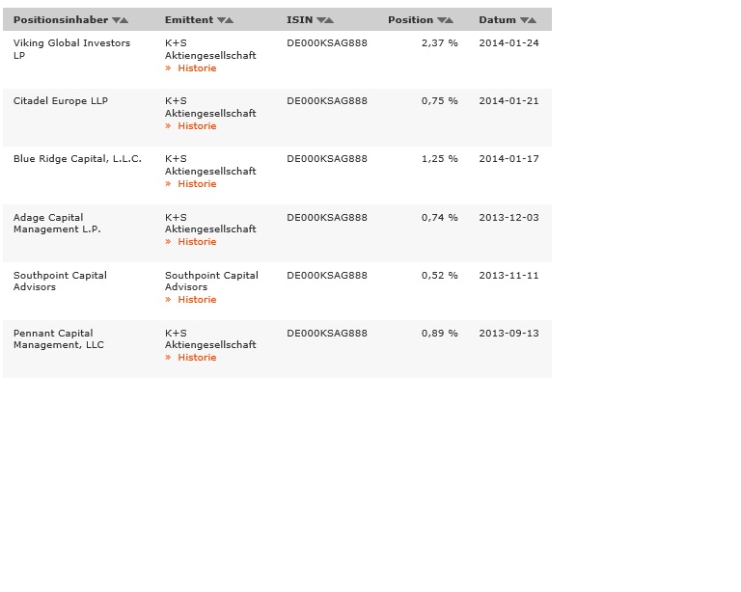This screenshot has height=592, width=741.
Task: Click the date 2014-01-24
Action: tap(509, 43)
